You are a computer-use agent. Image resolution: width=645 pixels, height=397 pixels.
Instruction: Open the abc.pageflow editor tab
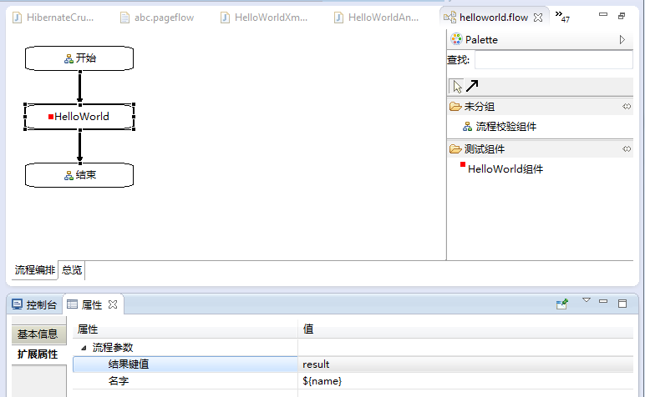tap(157, 18)
